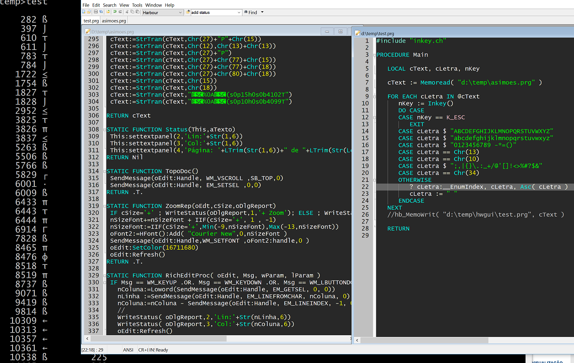The height and width of the screenshot is (363, 574).
Task: Undo using the green arrow icon
Action: [115, 12]
